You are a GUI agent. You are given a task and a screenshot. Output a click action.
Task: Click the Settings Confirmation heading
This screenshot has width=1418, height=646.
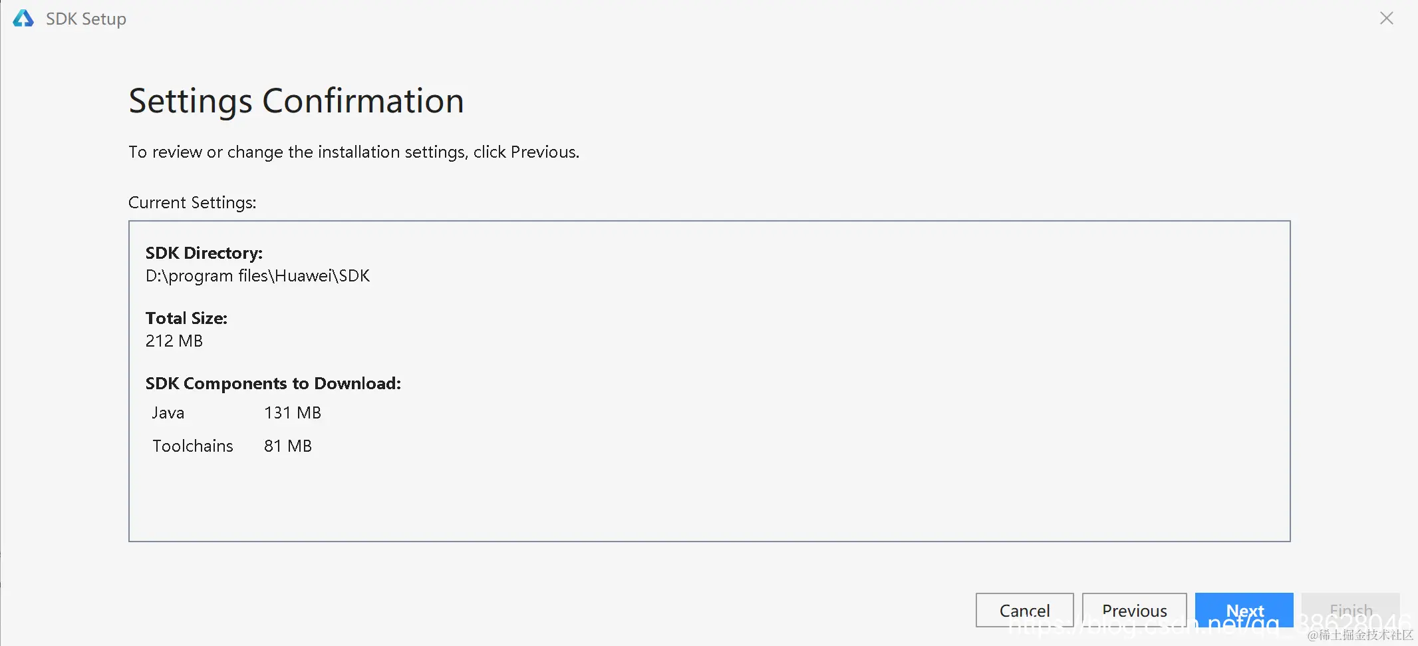(296, 101)
